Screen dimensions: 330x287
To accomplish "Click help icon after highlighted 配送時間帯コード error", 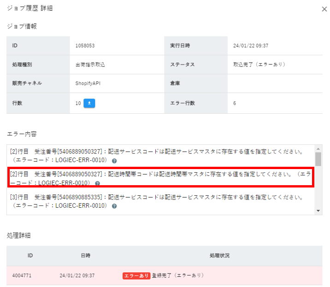I will tap(97, 183).
